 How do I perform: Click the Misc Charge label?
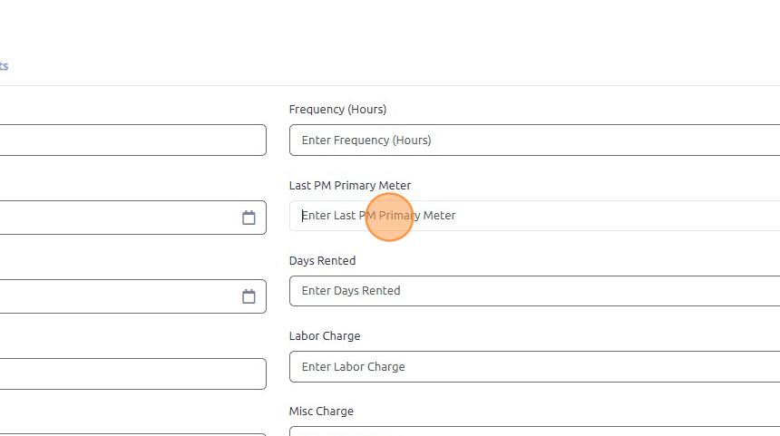[321, 412]
